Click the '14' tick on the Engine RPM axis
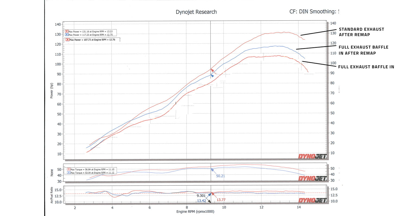The image size is (407, 216). click(x=299, y=208)
